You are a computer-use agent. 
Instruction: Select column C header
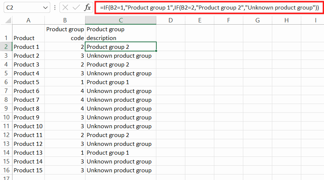[121, 20]
